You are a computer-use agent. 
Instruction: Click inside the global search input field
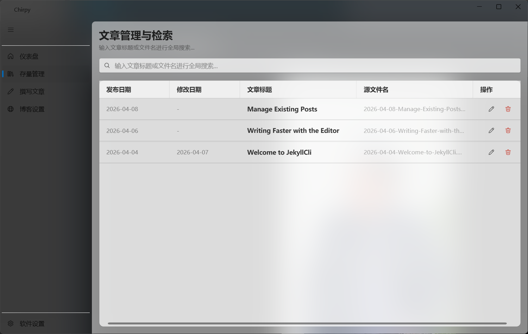point(246,65)
